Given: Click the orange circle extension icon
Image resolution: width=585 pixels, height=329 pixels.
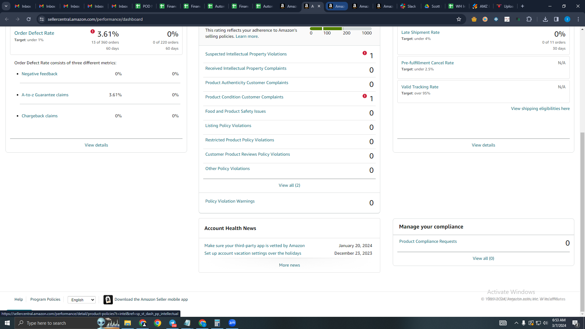Looking at the screenshot, I should click(x=485, y=19).
